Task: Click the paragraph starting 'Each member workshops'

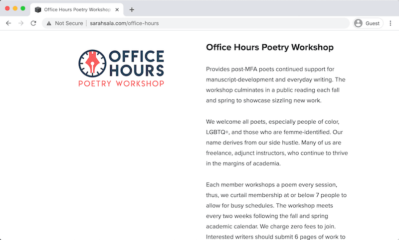Action: (x=276, y=211)
